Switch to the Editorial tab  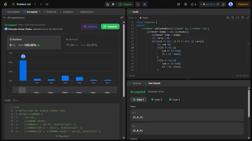pyautogui.click(x=50, y=12)
